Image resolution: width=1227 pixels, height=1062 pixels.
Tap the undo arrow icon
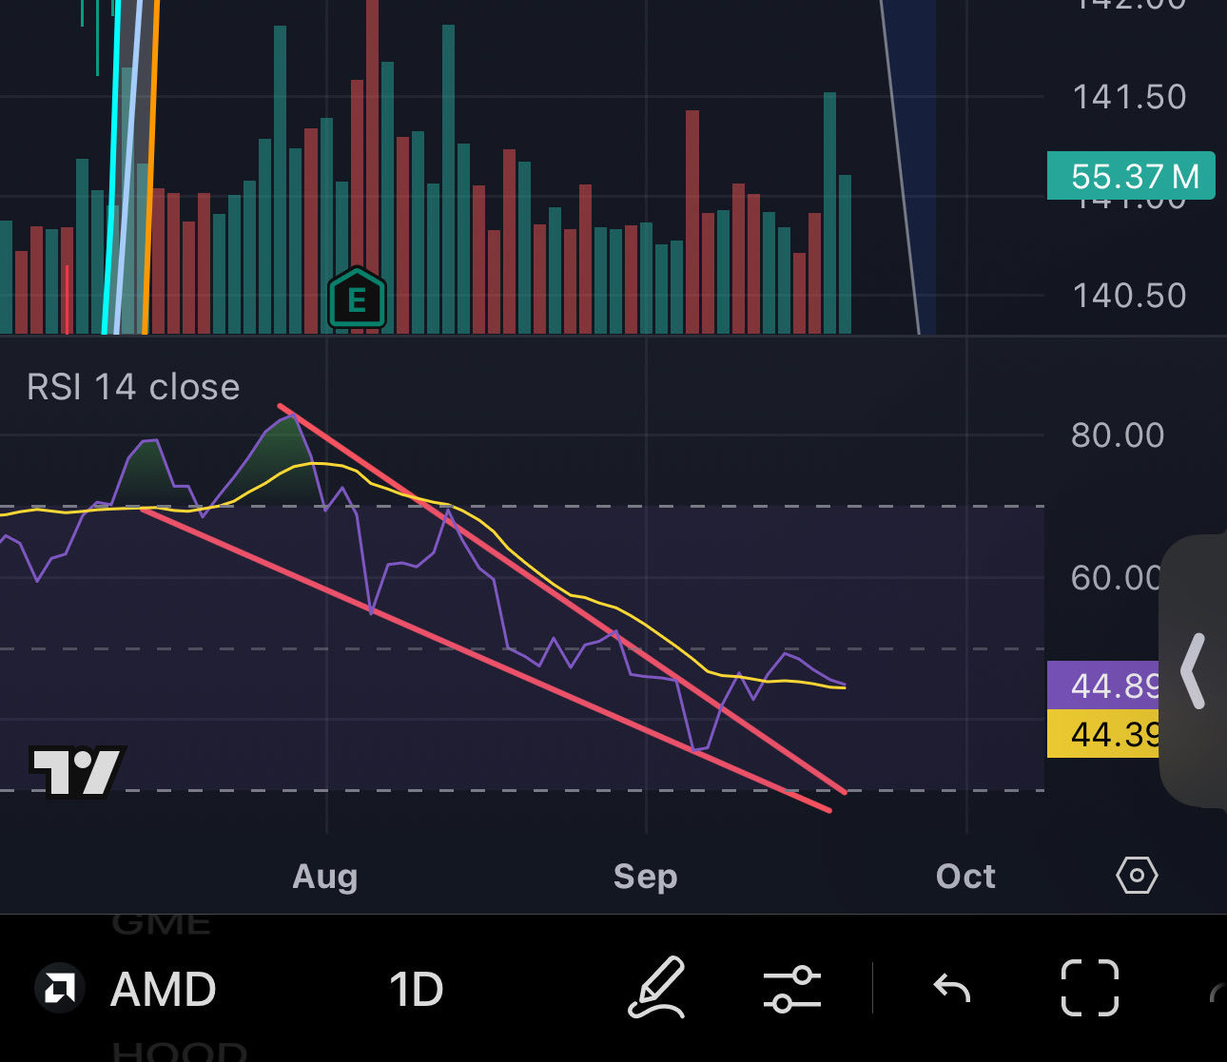coord(951,989)
